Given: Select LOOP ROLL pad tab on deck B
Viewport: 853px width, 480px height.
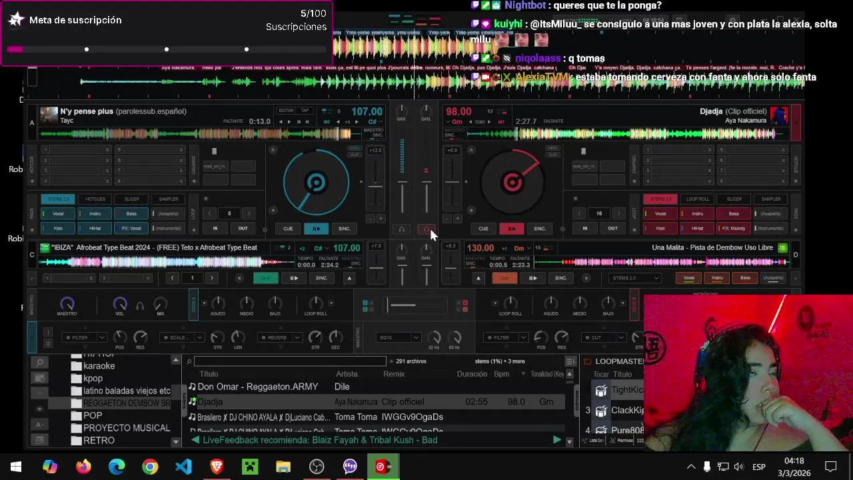Looking at the screenshot, I should [697, 199].
